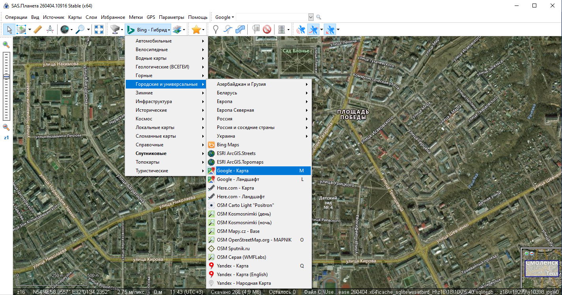The width and height of the screenshot is (562, 295).
Task: Choose OSM OpenStreetMap.org - MAPNIK map
Action: [254, 240]
